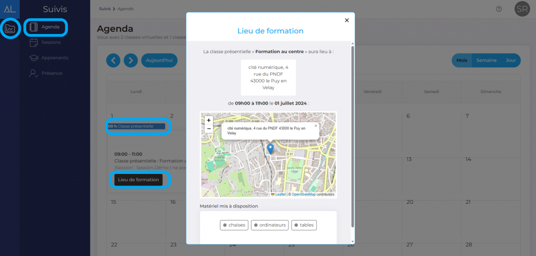Image resolution: width=536 pixels, height=256 pixels.
Task: Click the blue map location marker
Action: tap(270, 148)
